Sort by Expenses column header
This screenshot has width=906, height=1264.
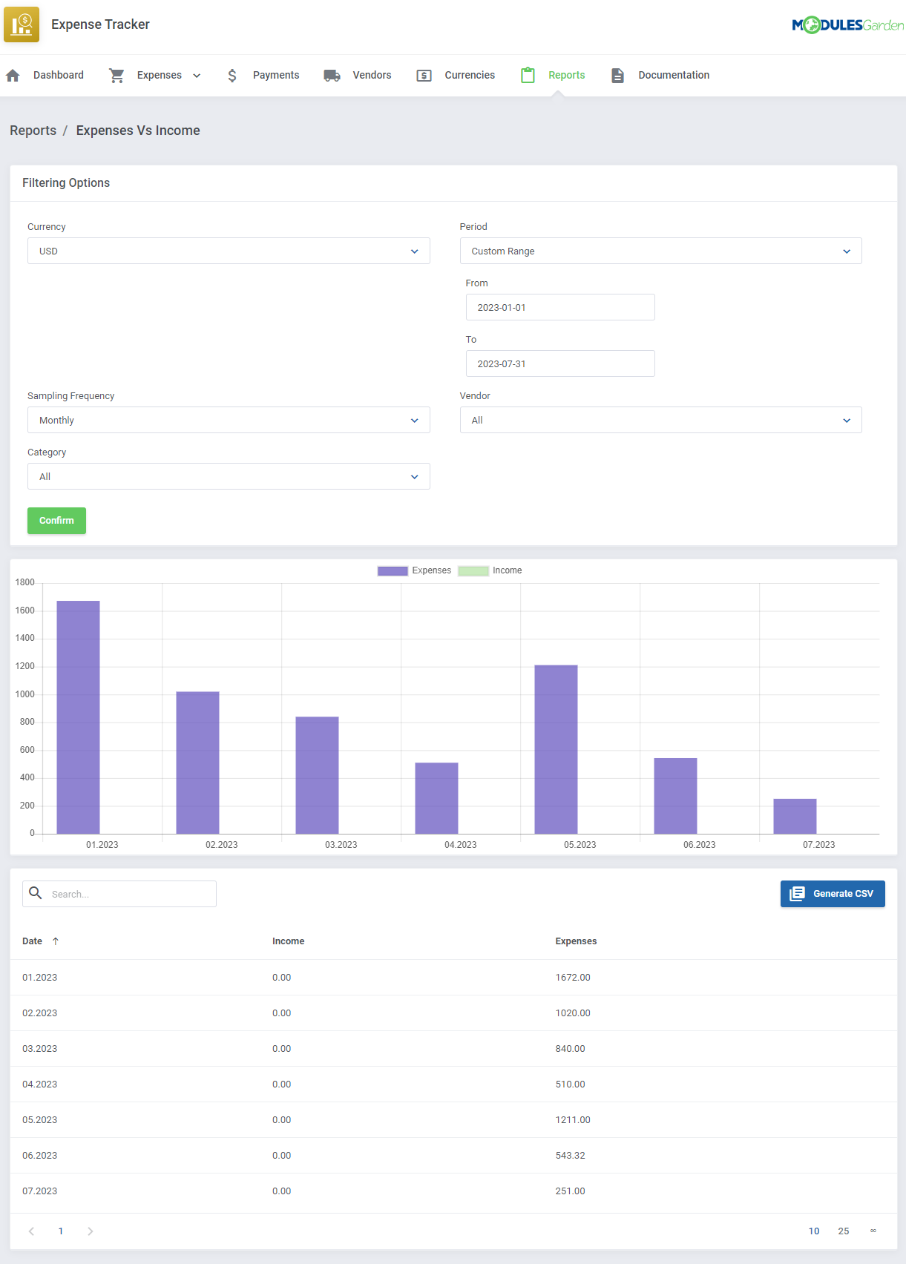576,941
